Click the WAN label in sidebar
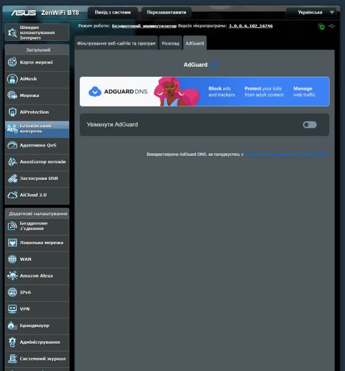This screenshot has height=371, width=345. coord(25,259)
